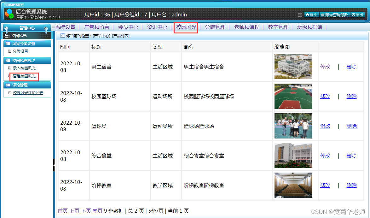Click the 尾页 pagination link
370x218 pixels.
pyautogui.click(x=97, y=211)
